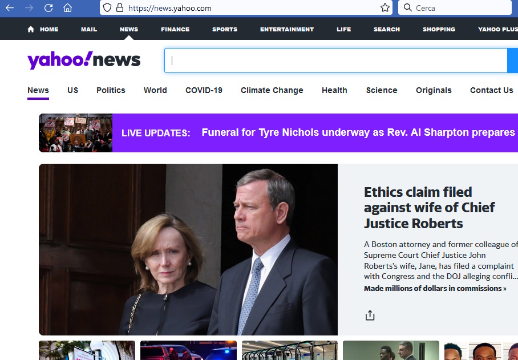This screenshot has width=518, height=360.
Task: Open the palm-tree story thumbnail at bottom
Action: [x=87, y=350]
